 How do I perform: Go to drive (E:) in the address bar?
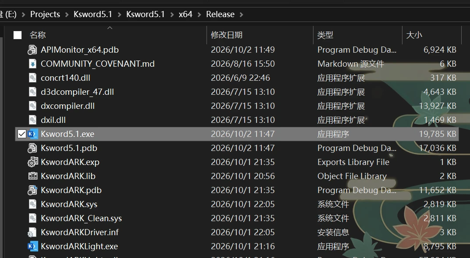coord(8,14)
